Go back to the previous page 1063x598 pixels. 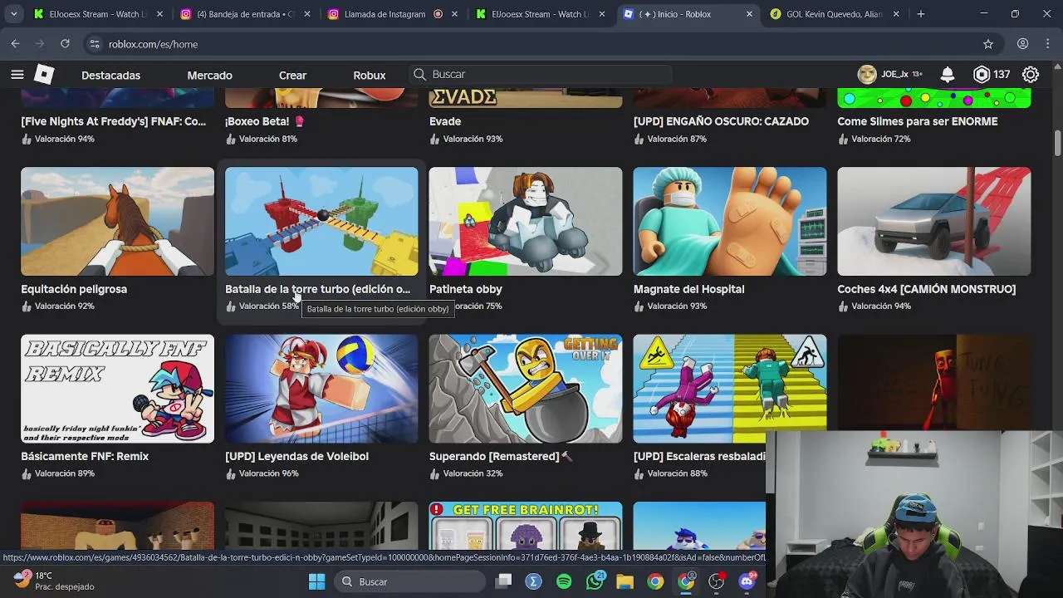pyautogui.click(x=16, y=44)
